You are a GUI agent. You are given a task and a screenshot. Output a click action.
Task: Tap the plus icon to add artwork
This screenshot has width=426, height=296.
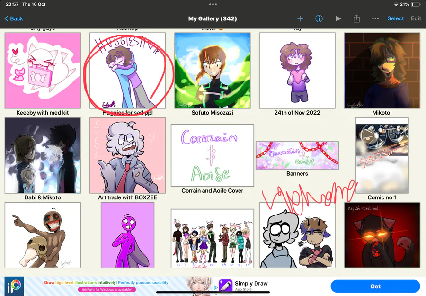coord(300,18)
